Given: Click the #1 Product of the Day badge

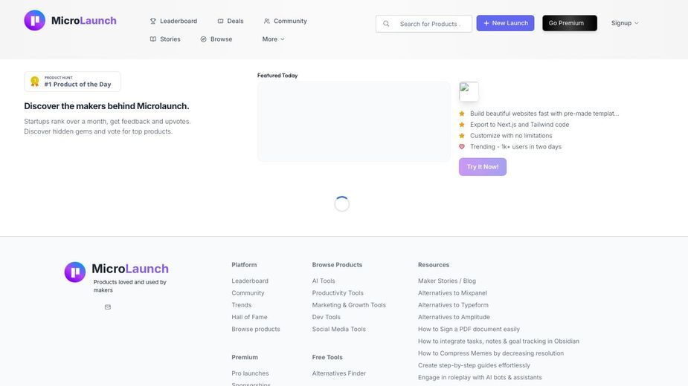Looking at the screenshot, I should 72,82.
